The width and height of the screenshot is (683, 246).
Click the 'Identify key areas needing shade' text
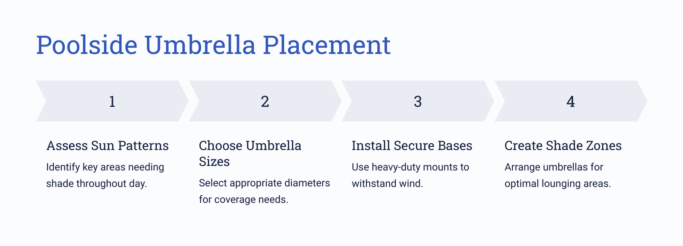[105, 175]
